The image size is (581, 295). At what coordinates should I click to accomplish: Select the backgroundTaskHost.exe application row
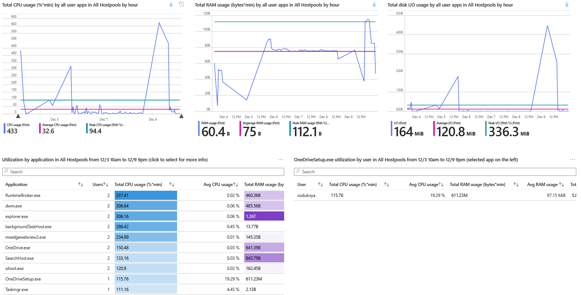[143, 227]
